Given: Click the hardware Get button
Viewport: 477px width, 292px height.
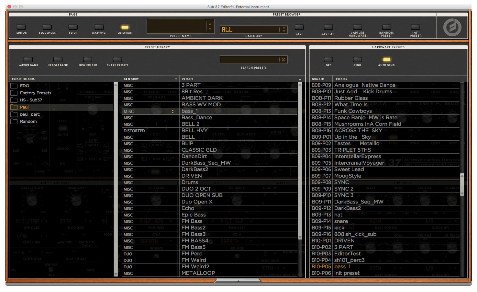Looking at the screenshot, I should pyautogui.click(x=328, y=60).
